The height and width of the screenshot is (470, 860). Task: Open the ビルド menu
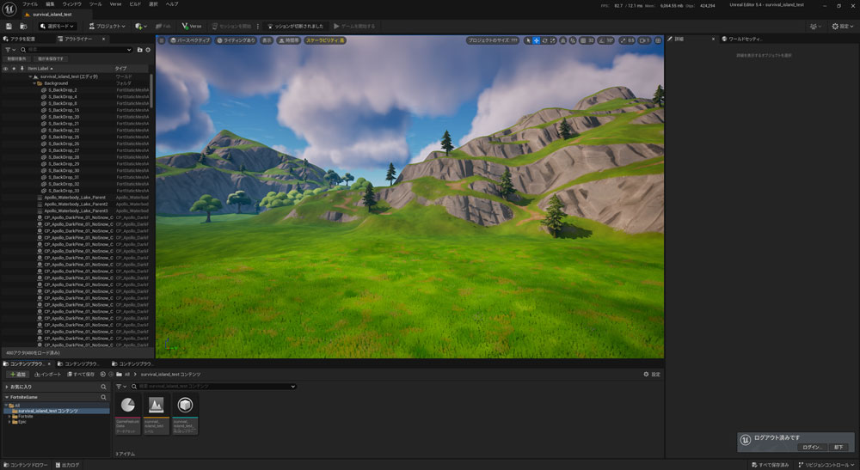tap(135, 3)
